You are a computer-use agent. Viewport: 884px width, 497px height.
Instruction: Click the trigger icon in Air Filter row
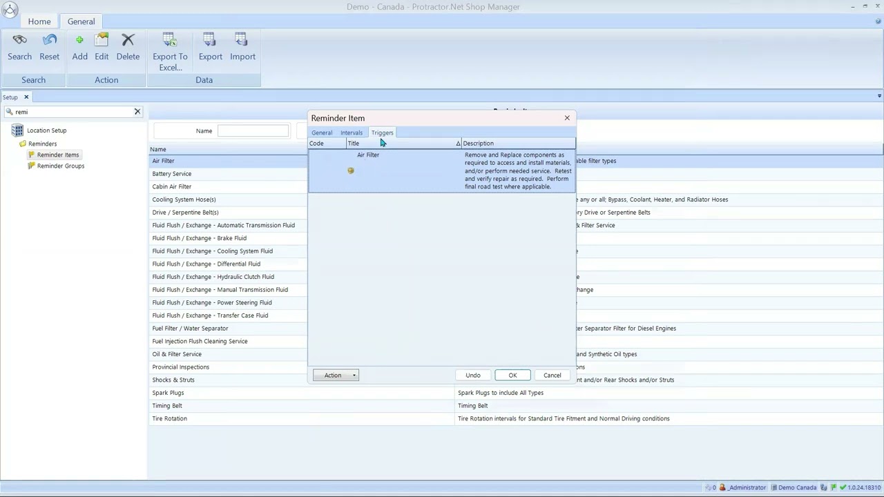(x=351, y=170)
